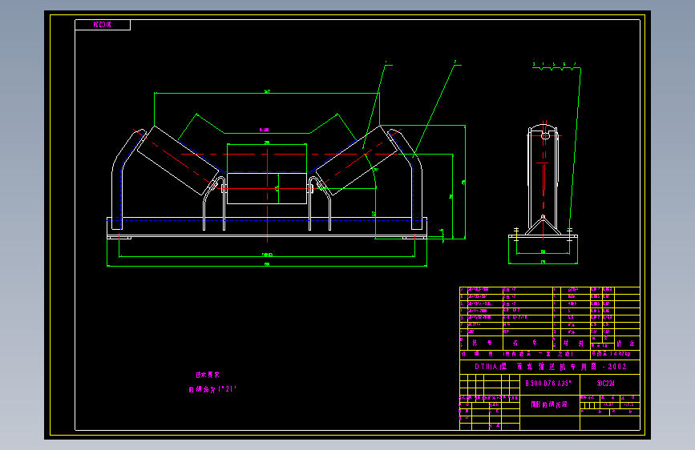This screenshot has height=450, width=695.
Task: Click the "B500 D76 A35°" specification text
Action: tap(548, 383)
